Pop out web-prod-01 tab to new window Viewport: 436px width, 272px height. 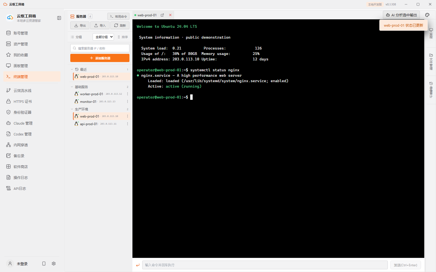coord(162,15)
